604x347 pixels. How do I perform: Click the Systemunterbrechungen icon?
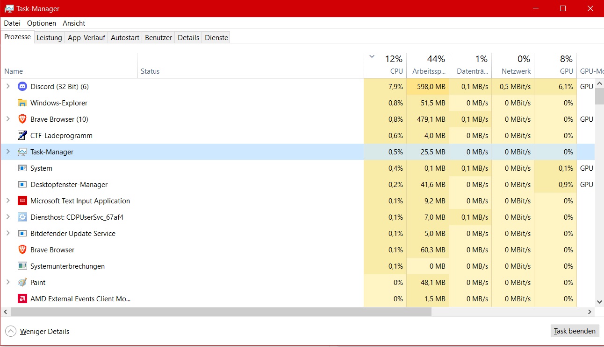[x=22, y=266]
